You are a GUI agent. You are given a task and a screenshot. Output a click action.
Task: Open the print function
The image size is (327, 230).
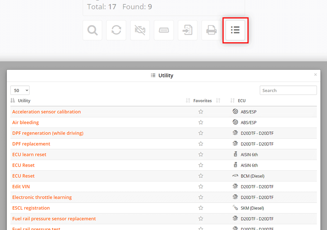pyautogui.click(x=211, y=30)
